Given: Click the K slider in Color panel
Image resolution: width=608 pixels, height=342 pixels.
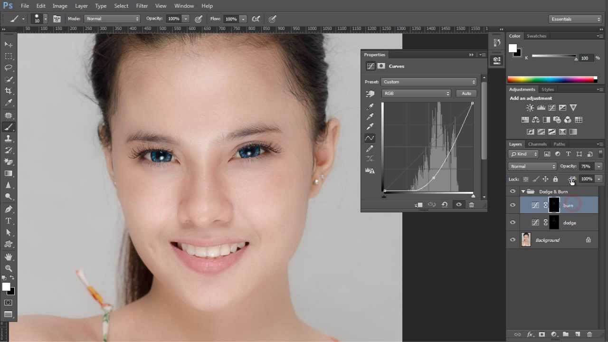Looking at the screenshot, I should coord(554,57).
